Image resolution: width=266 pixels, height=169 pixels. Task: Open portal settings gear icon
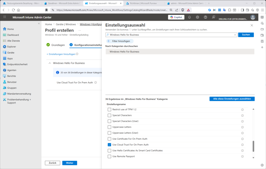(x=197, y=17)
